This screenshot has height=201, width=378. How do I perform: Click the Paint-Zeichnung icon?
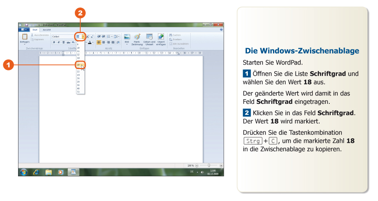(x=137, y=37)
